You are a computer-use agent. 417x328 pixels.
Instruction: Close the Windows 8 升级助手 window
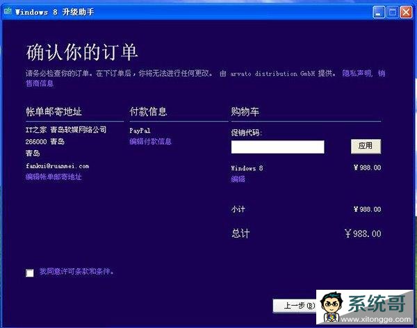point(406,12)
